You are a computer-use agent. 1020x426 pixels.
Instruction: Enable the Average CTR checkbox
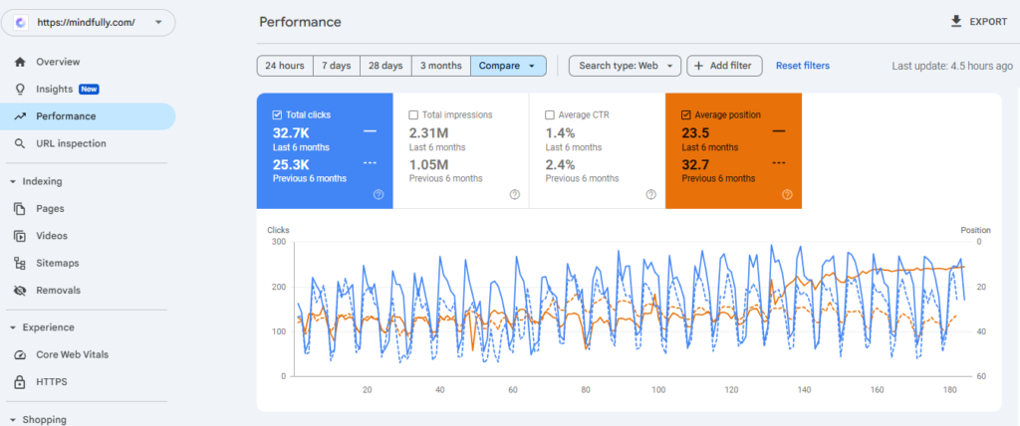tap(550, 115)
